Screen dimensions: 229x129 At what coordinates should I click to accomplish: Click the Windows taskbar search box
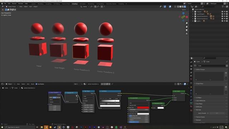[20, 127]
